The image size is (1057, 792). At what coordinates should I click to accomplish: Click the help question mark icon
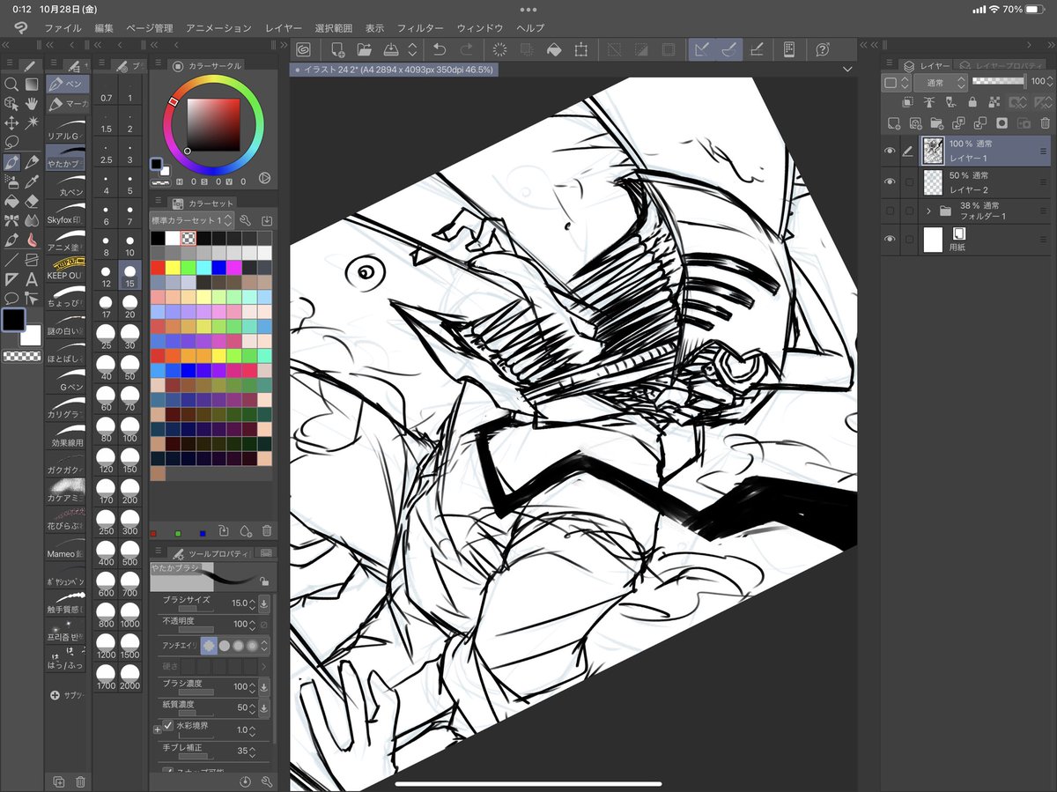click(823, 50)
